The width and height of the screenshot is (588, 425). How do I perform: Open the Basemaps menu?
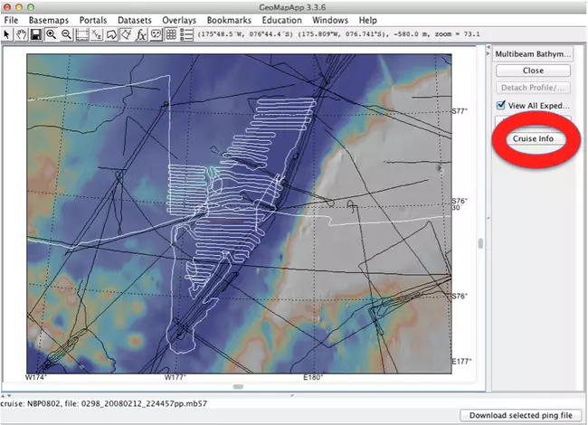(49, 19)
